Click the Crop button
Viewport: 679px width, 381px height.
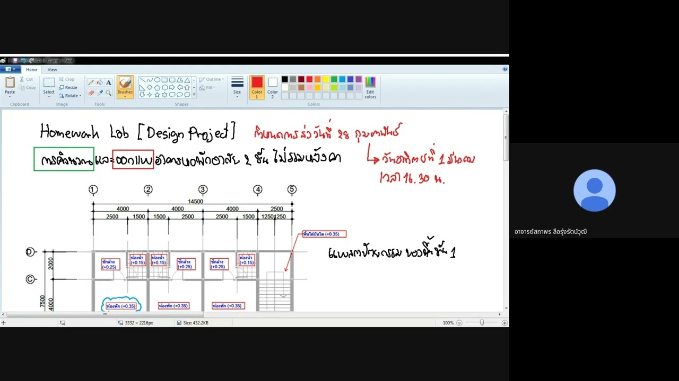pyautogui.click(x=67, y=79)
